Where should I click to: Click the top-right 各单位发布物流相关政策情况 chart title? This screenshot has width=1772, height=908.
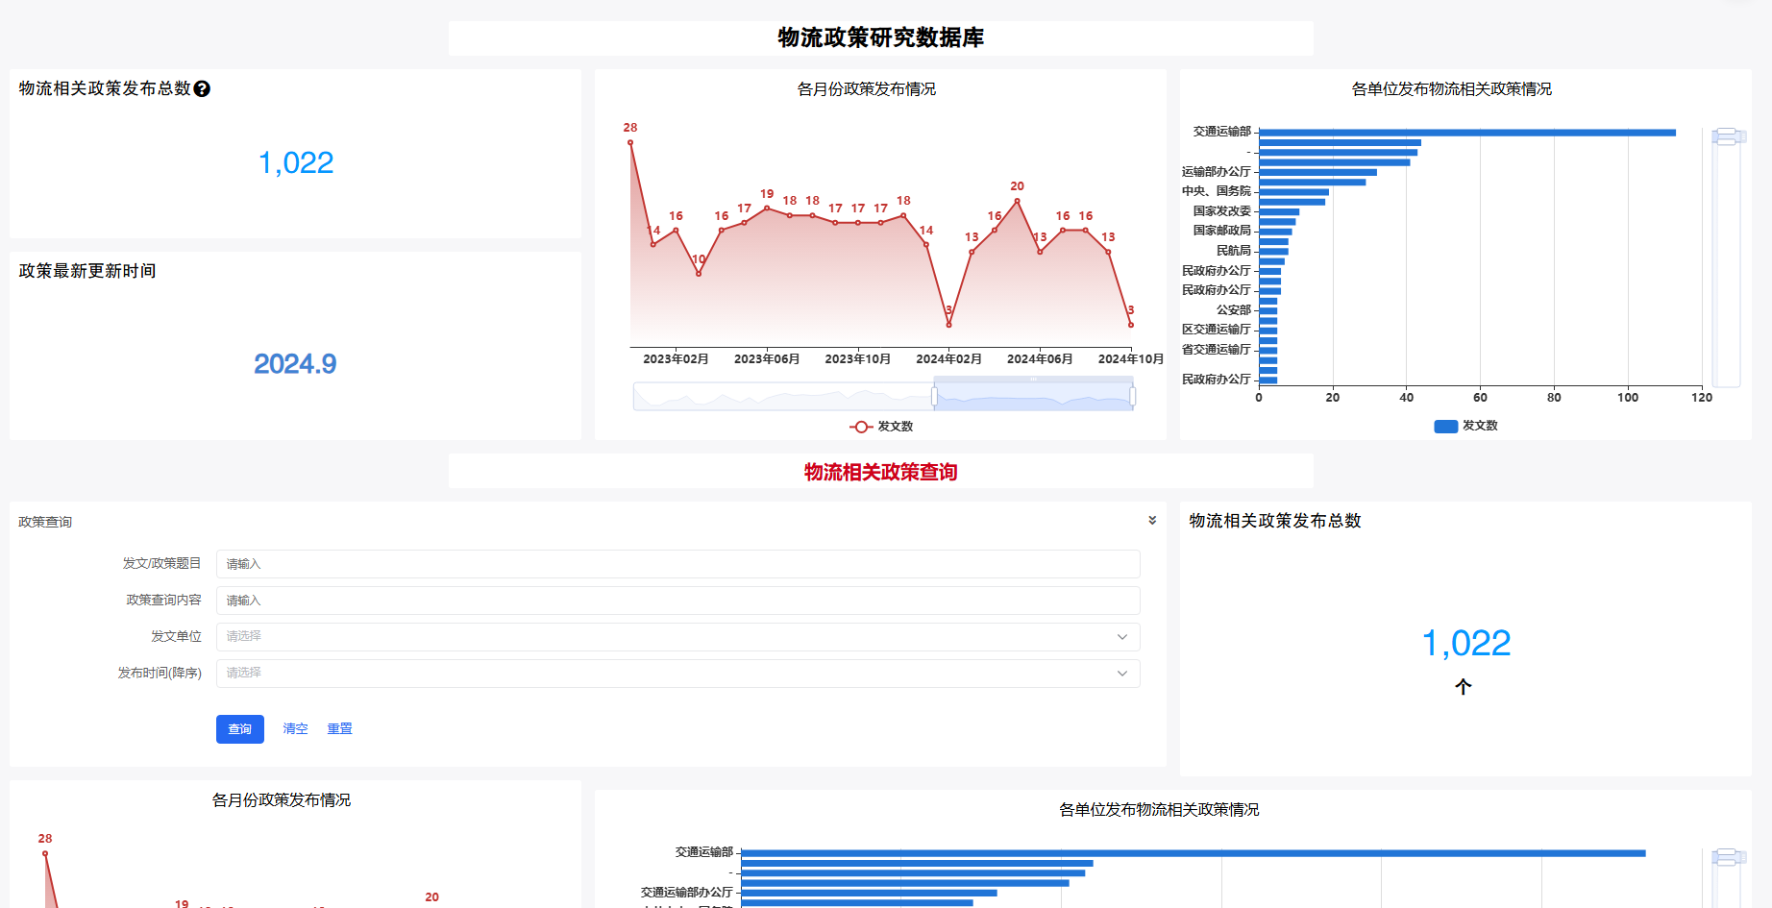click(1452, 89)
